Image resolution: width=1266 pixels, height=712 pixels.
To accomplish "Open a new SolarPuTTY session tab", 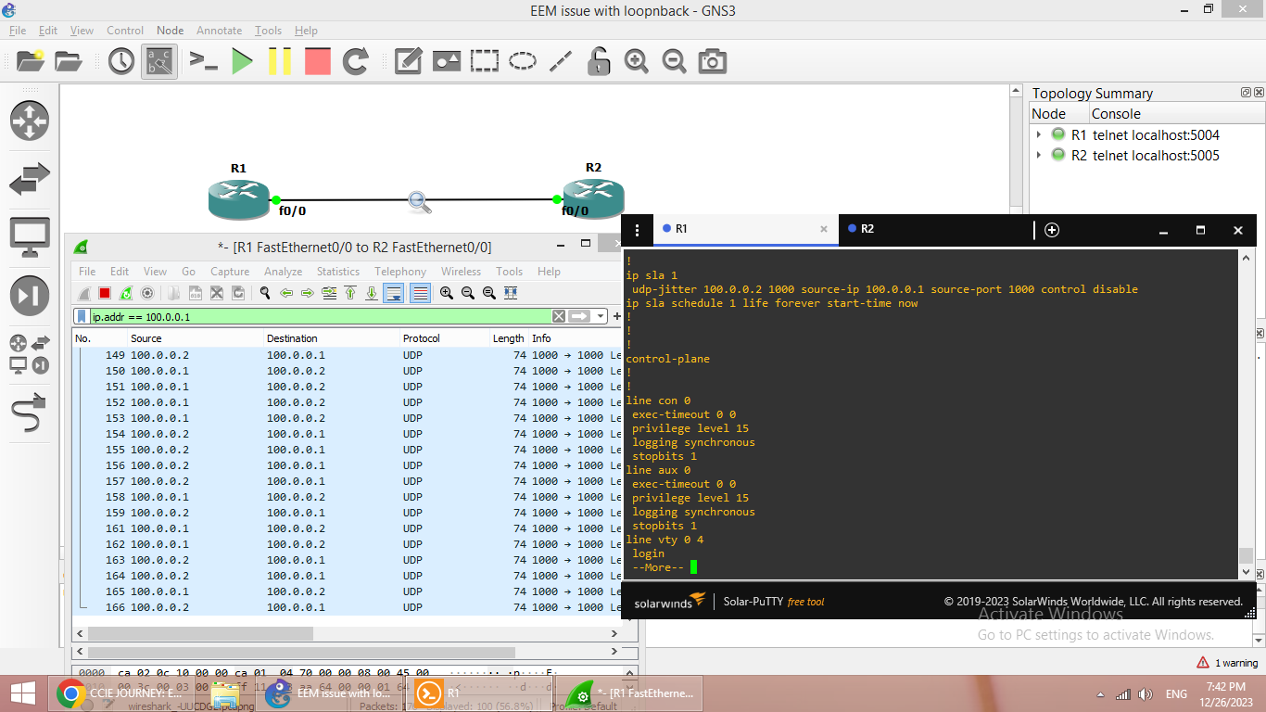I will (1051, 230).
